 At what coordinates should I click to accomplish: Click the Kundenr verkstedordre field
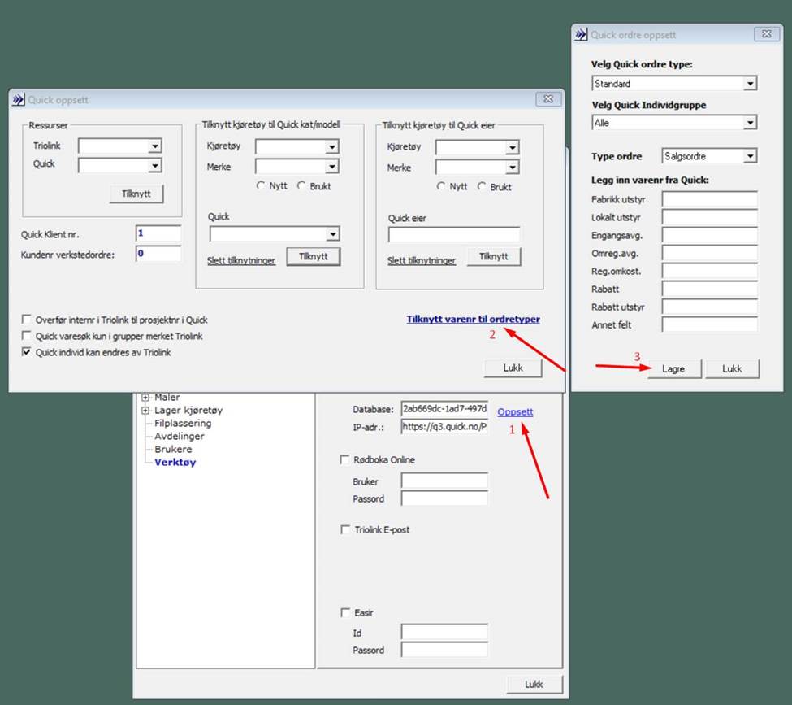coord(158,254)
